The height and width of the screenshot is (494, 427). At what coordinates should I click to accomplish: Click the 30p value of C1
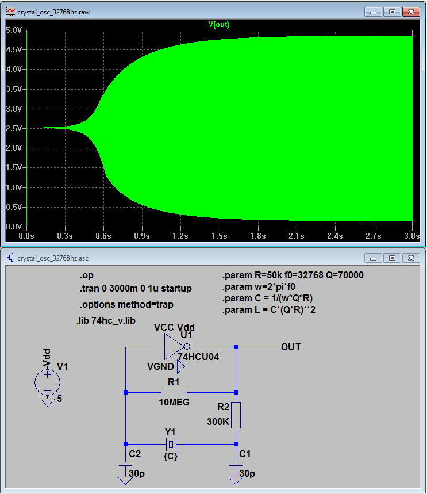coord(247,473)
